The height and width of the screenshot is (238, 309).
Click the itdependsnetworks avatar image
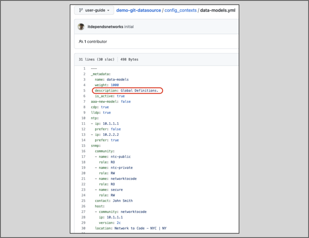[x=81, y=27]
